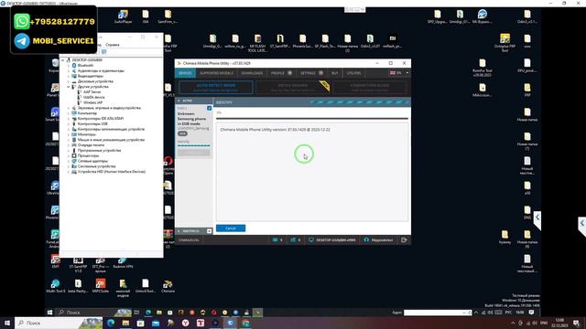Open the Microsoft Store taskbar icon

point(140,323)
